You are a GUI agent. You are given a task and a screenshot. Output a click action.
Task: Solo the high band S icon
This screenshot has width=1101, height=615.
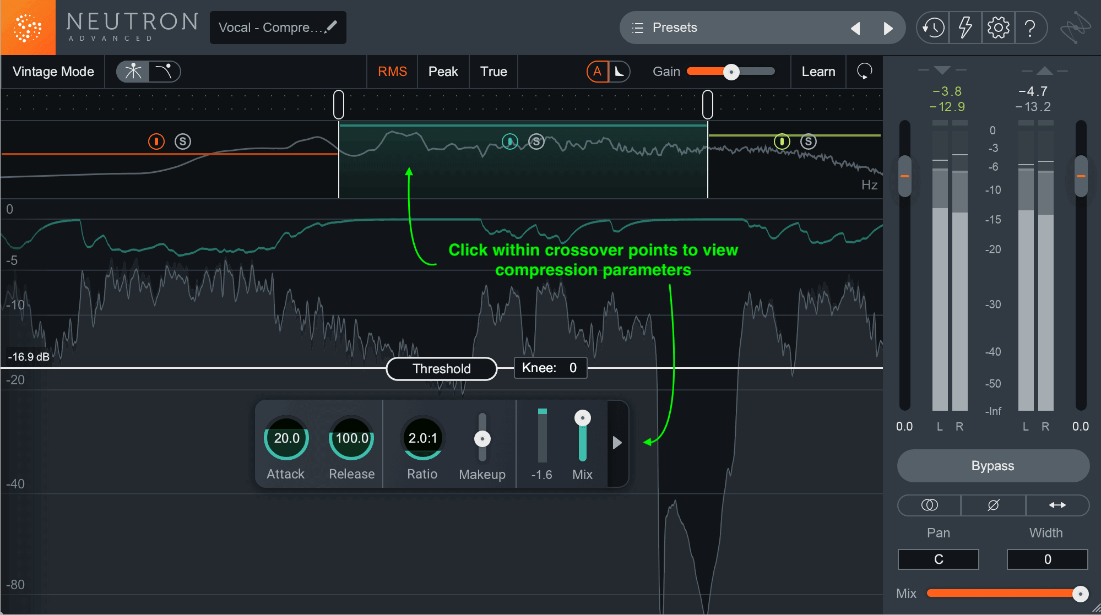click(x=809, y=141)
